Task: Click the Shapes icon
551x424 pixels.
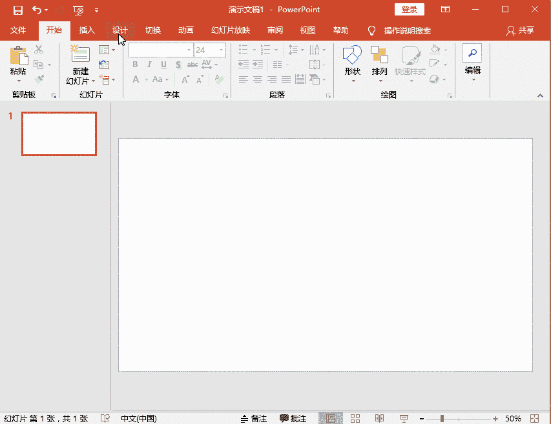Action: tap(352, 55)
